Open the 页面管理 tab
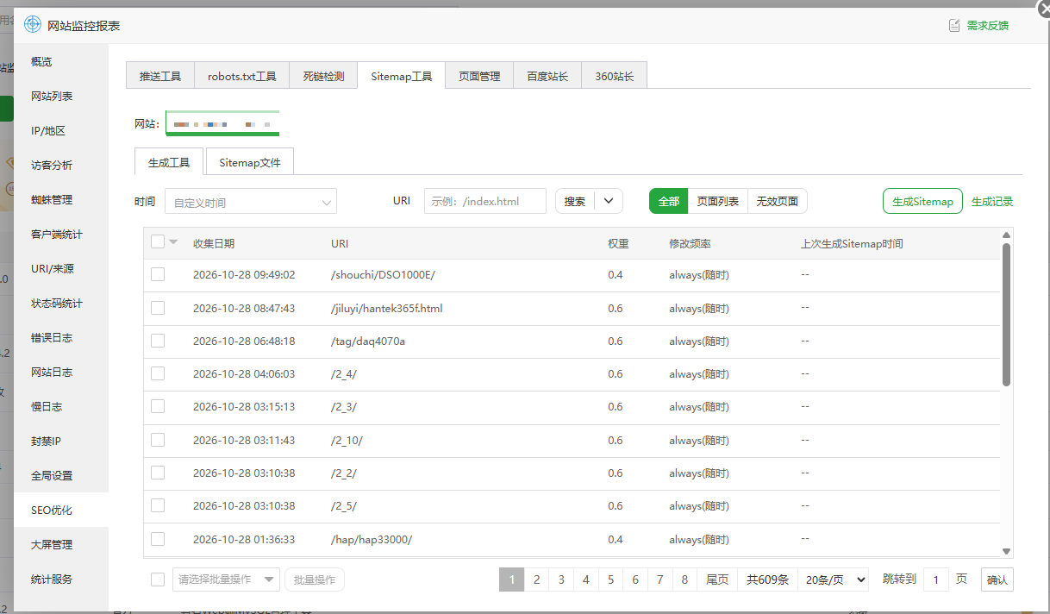 point(479,76)
